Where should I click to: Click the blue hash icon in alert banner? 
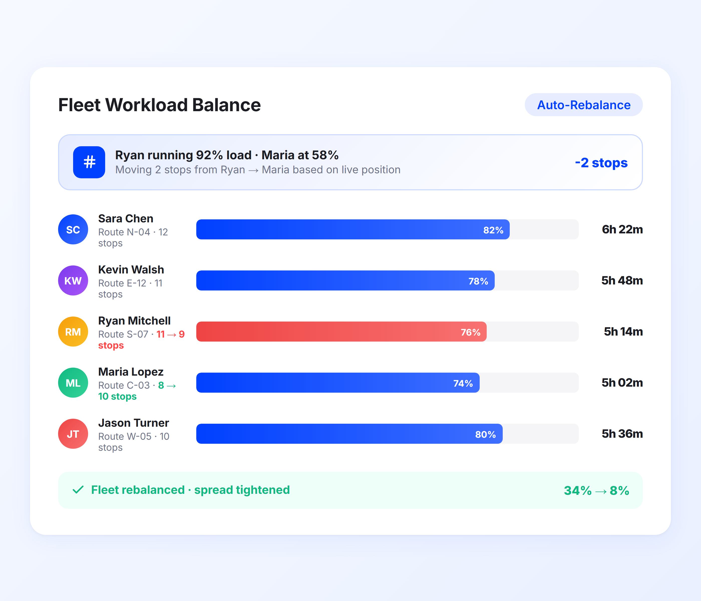coord(89,162)
